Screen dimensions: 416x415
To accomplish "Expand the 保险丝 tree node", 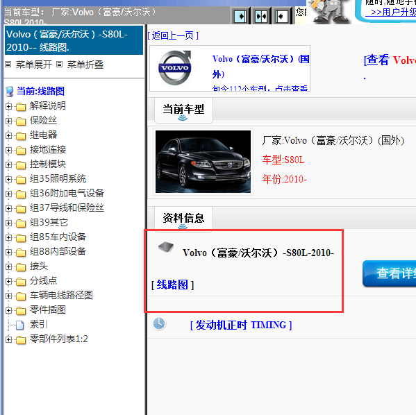I will (8, 121).
